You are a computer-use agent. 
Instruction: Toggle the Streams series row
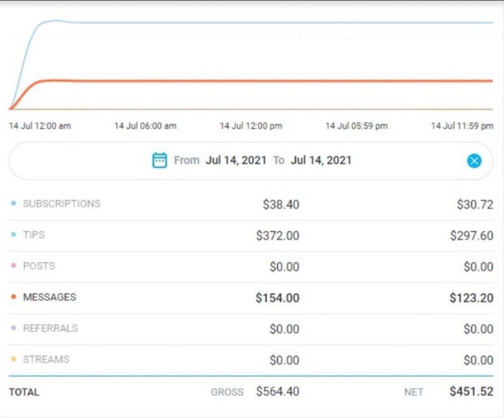(251, 360)
